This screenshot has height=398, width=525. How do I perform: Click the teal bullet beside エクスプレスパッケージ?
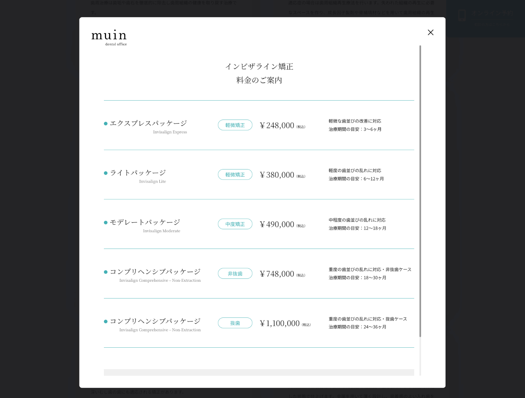(x=106, y=124)
